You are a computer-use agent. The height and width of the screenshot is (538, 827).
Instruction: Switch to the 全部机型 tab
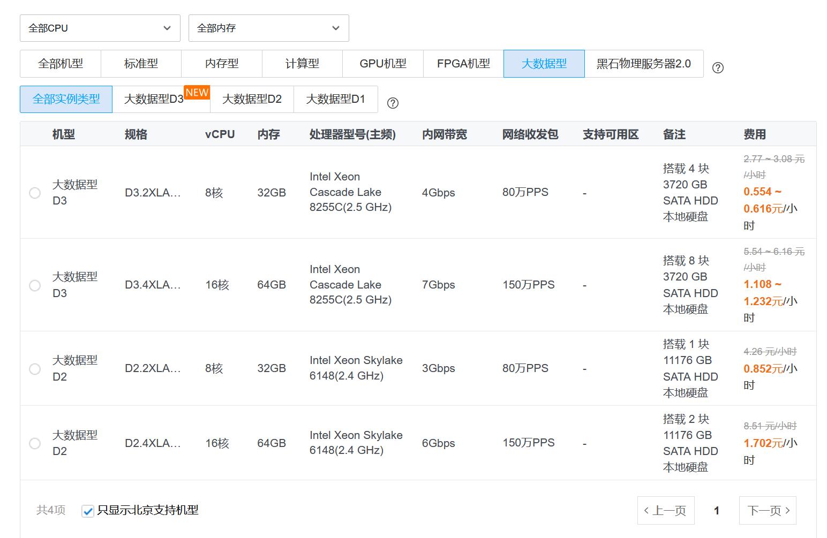(x=61, y=64)
